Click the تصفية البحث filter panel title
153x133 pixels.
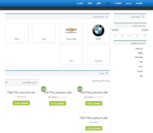click(136, 17)
